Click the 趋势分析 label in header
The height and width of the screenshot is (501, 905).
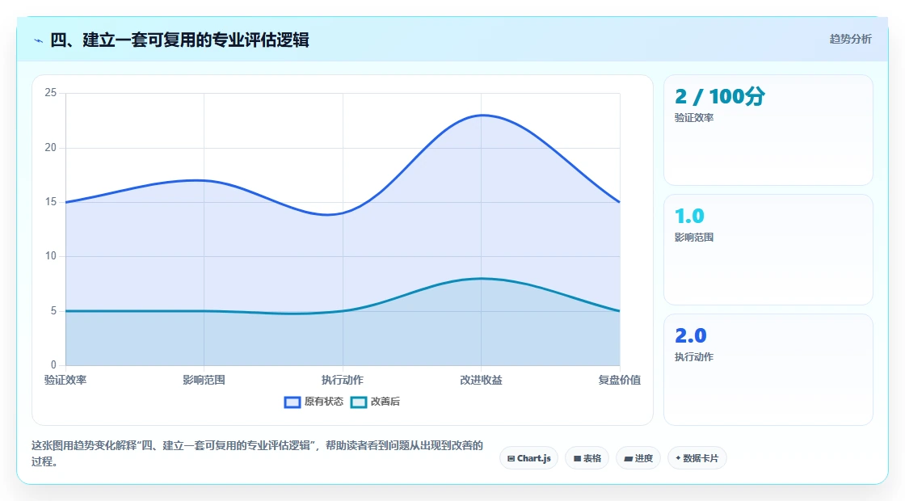[x=850, y=40]
